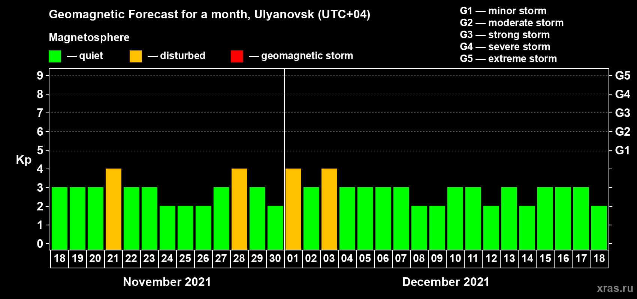This screenshot has width=637, height=299.
Task: Click the orange disturbed legend swatch
Action: pyautogui.click(x=136, y=56)
